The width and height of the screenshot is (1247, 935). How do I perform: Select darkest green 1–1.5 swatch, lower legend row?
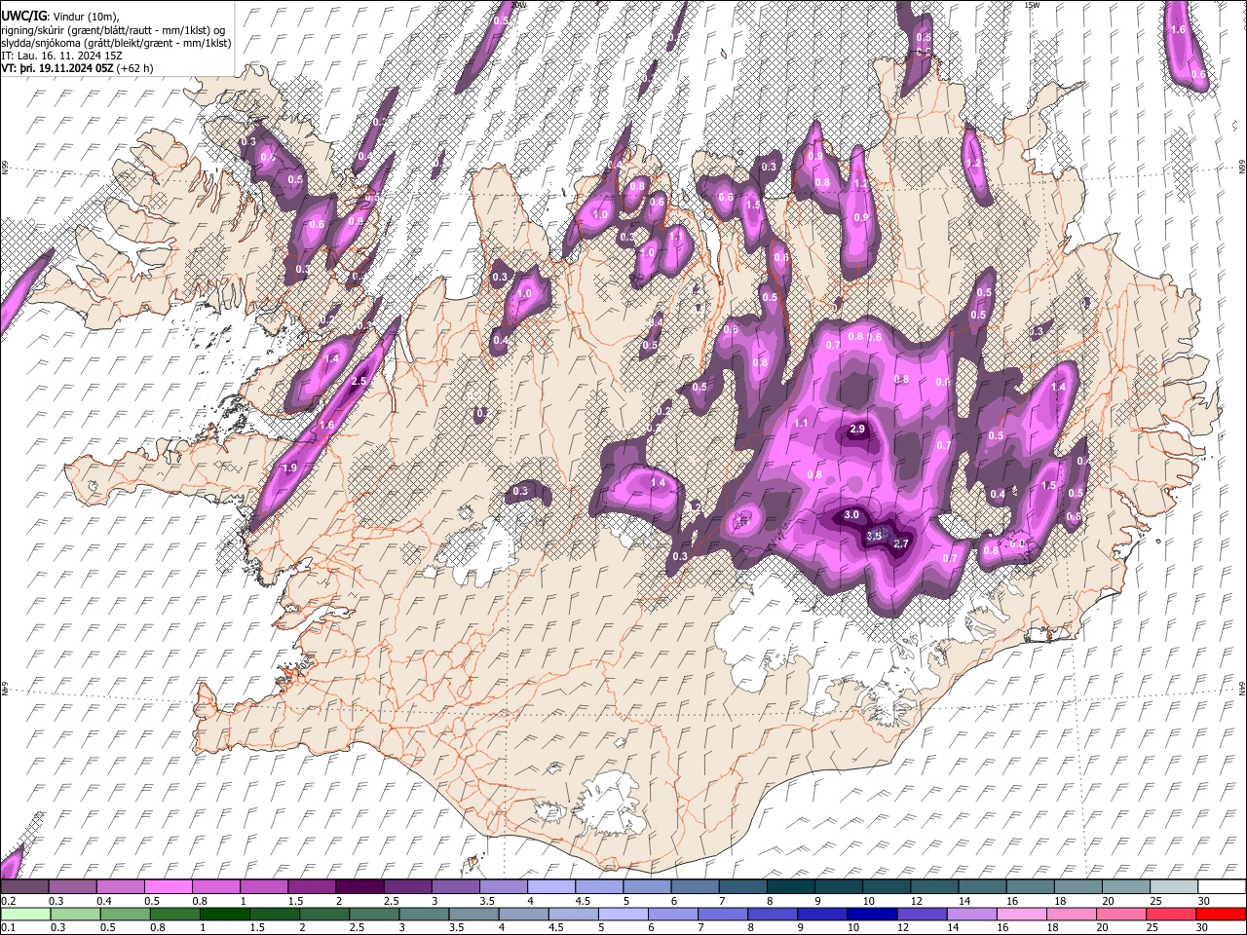pos(226,915)
